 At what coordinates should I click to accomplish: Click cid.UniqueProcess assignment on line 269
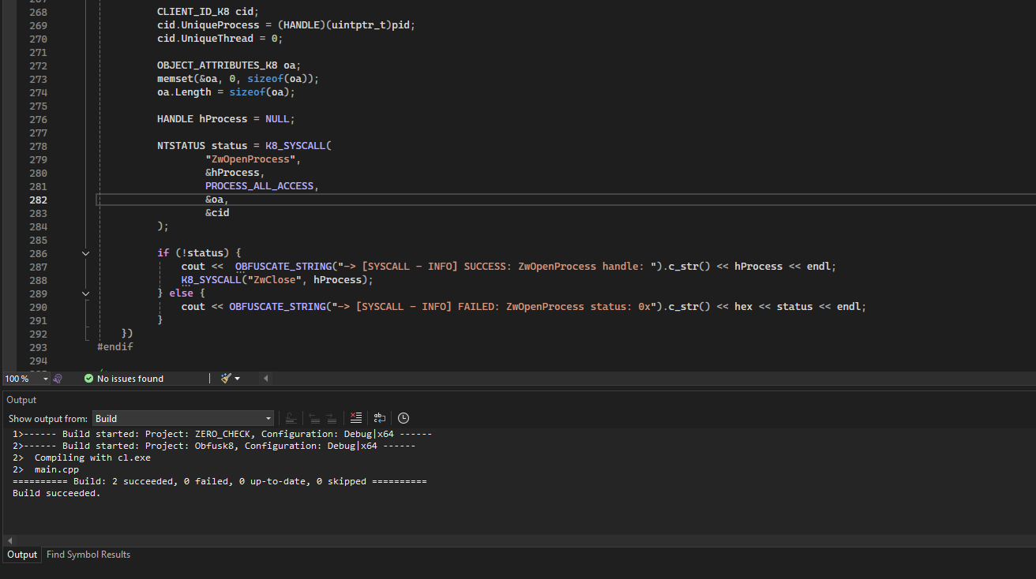coord(286,25)
